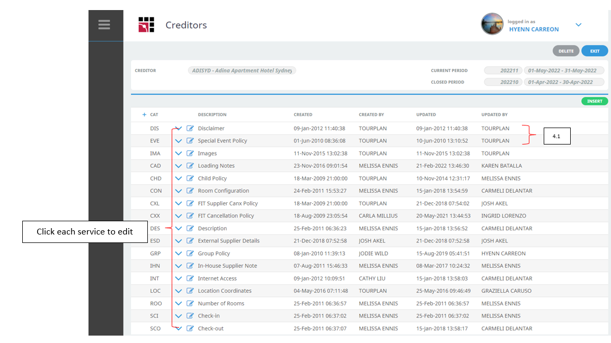Click the green INSERT button
The height and width of the screenshot is (343, 611).
(595, 101)
